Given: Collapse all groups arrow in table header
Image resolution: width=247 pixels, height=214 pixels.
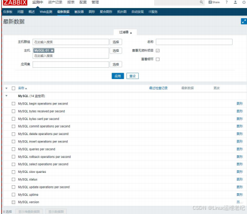Looking at the screenshot, I should coord(6,88).
